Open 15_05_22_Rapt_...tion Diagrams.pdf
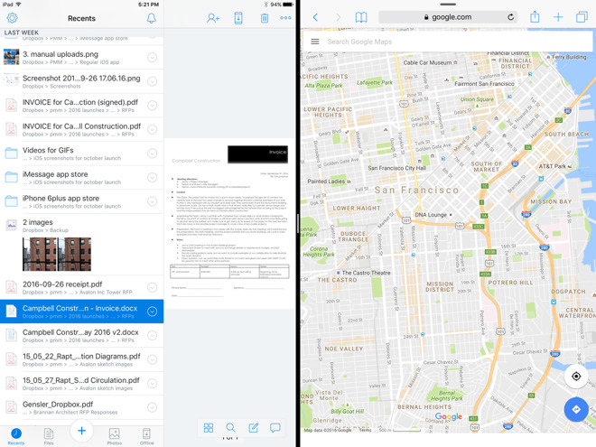 pyautogui.click(x=81, y=359)
